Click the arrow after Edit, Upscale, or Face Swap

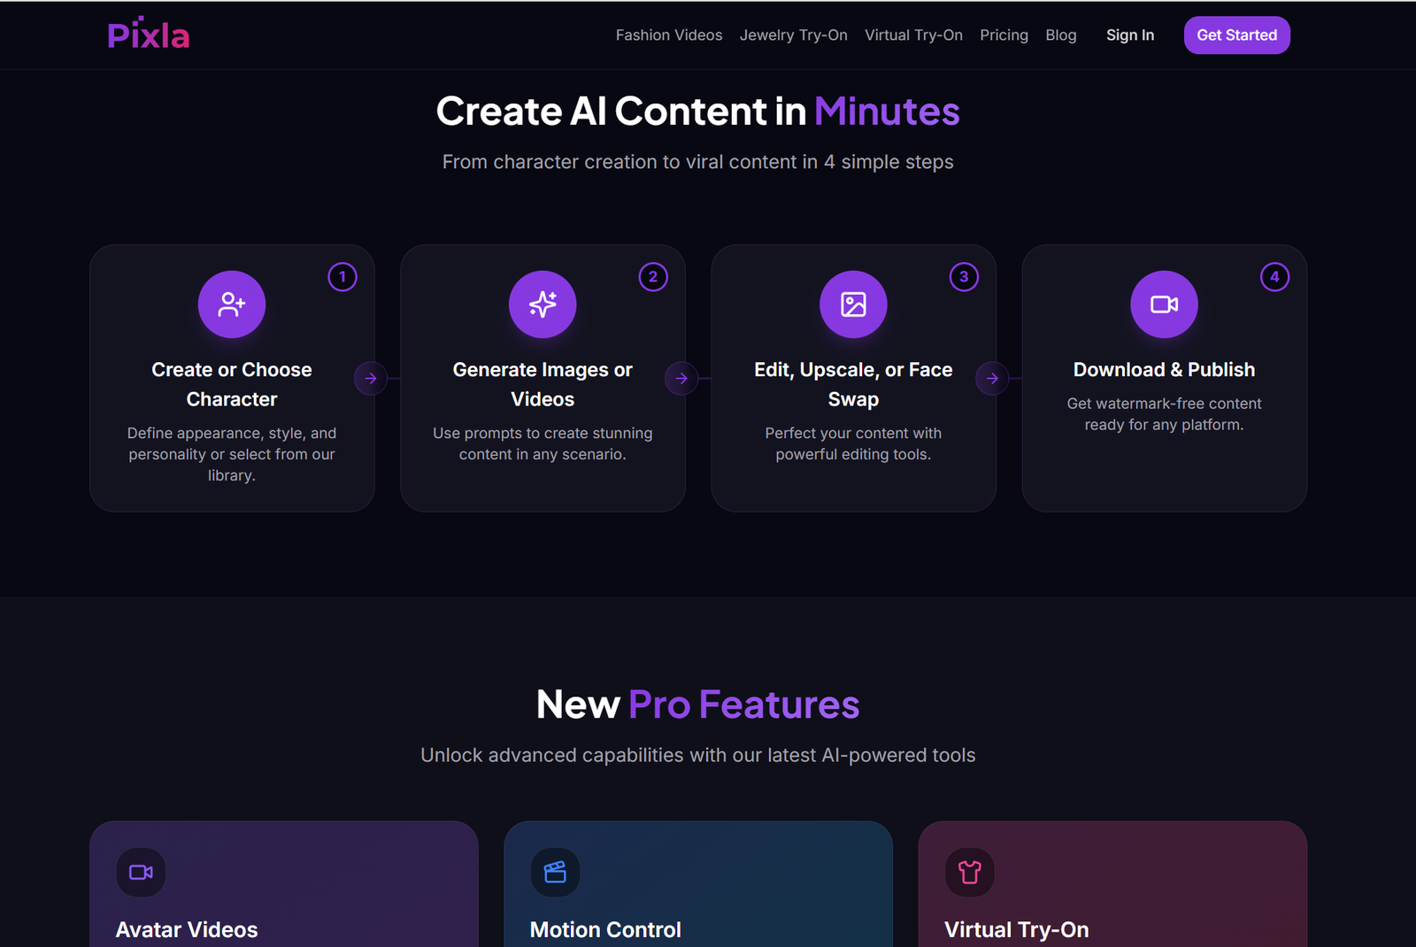pyautogui.click(x=992, y=379)
